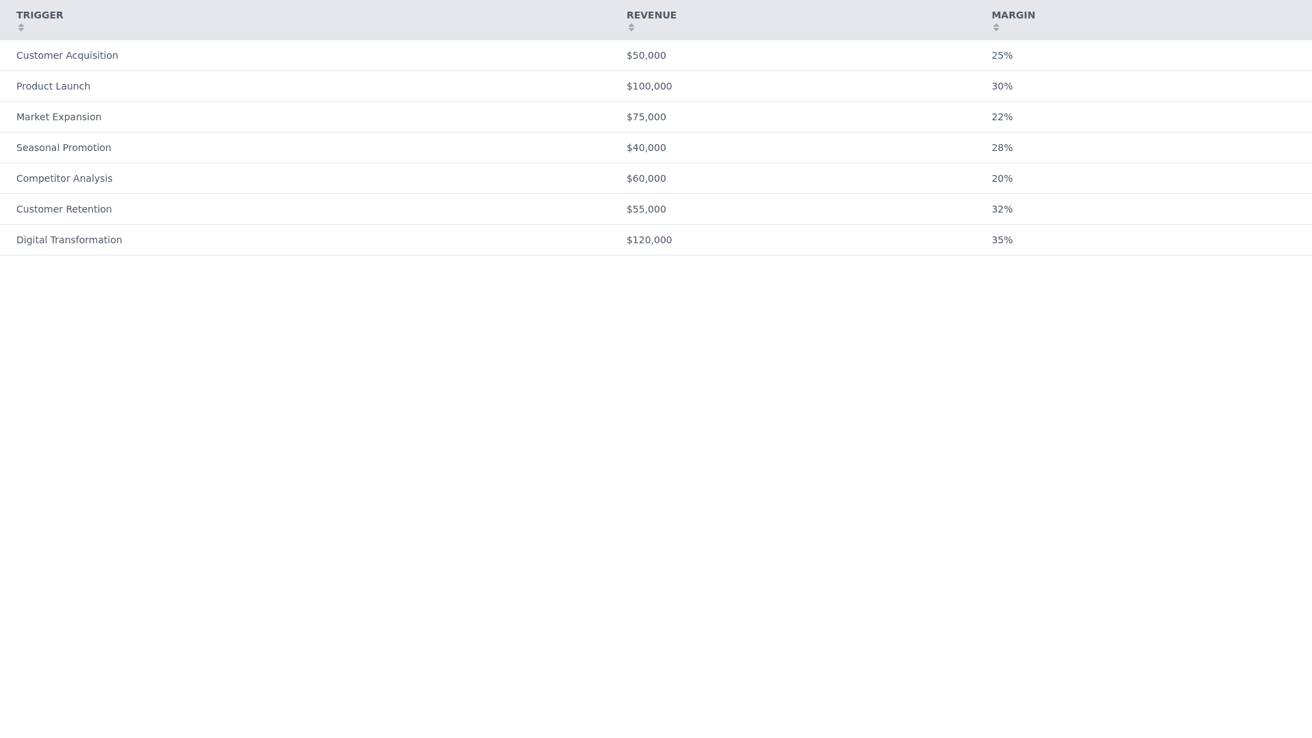Click the $120,000 revenue value
1312x738 pixels.
[649, 240]
